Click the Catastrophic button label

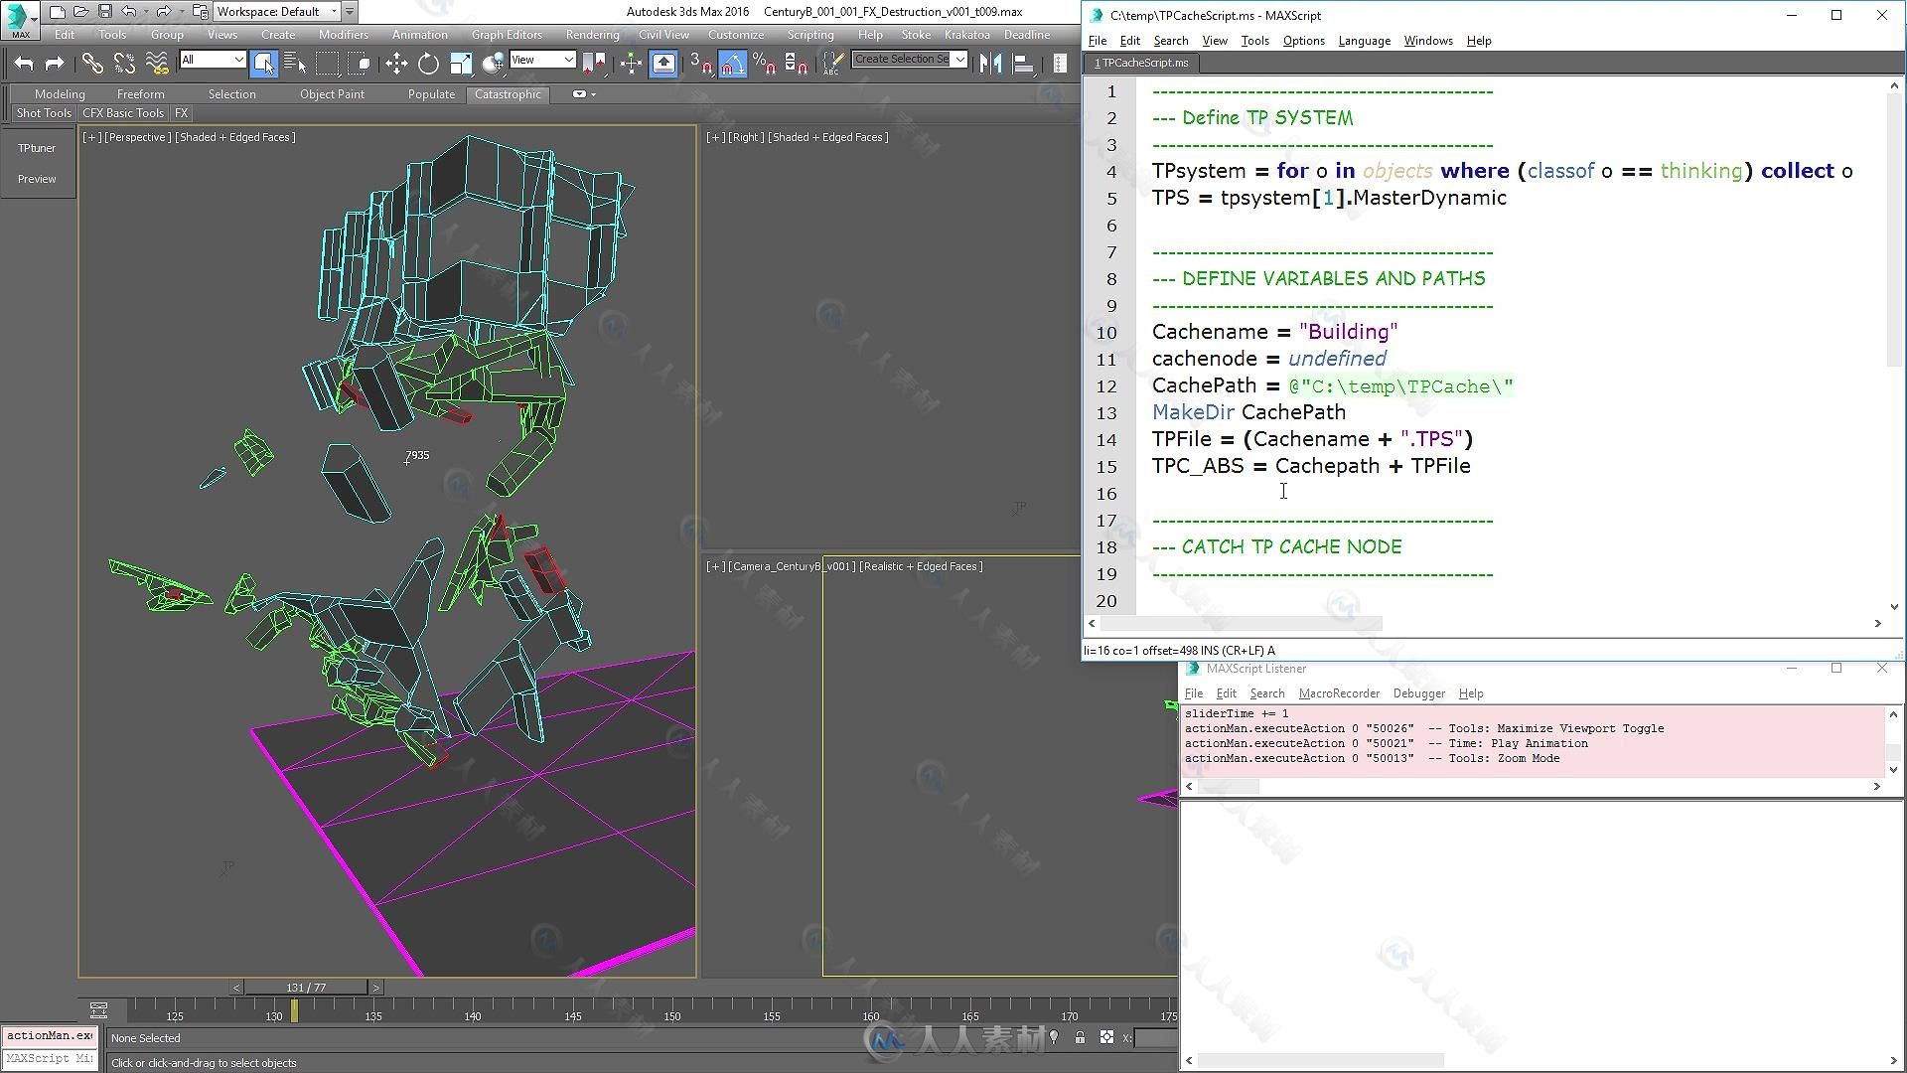pos(509,93)
